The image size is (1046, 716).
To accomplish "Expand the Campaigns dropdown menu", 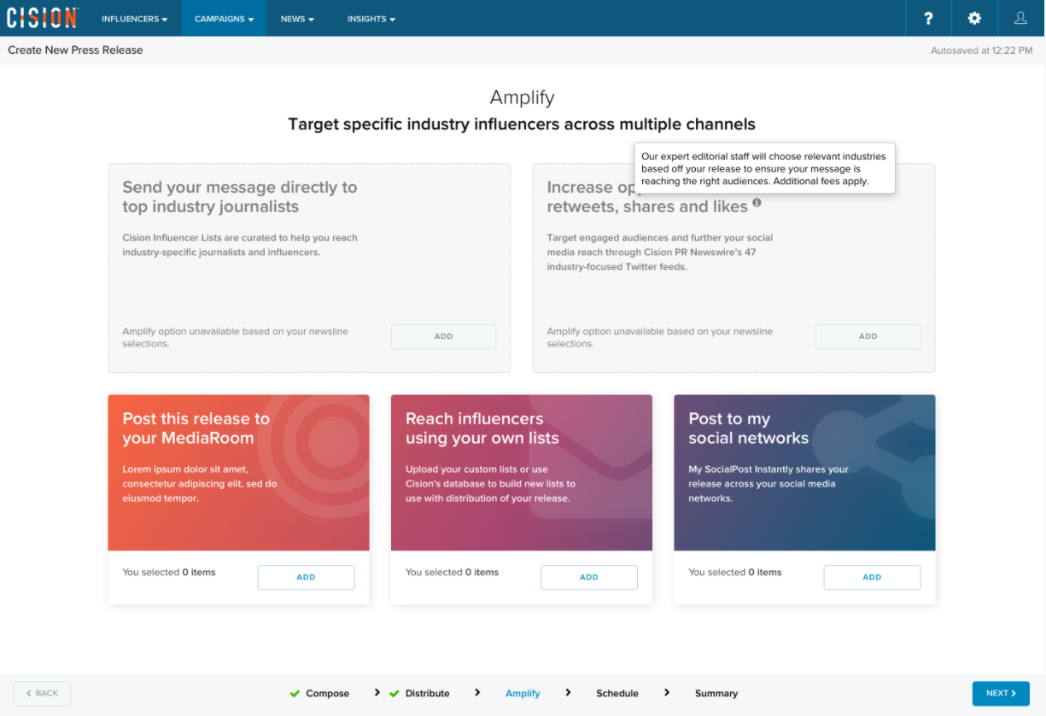I will click(x=224, y=19).
